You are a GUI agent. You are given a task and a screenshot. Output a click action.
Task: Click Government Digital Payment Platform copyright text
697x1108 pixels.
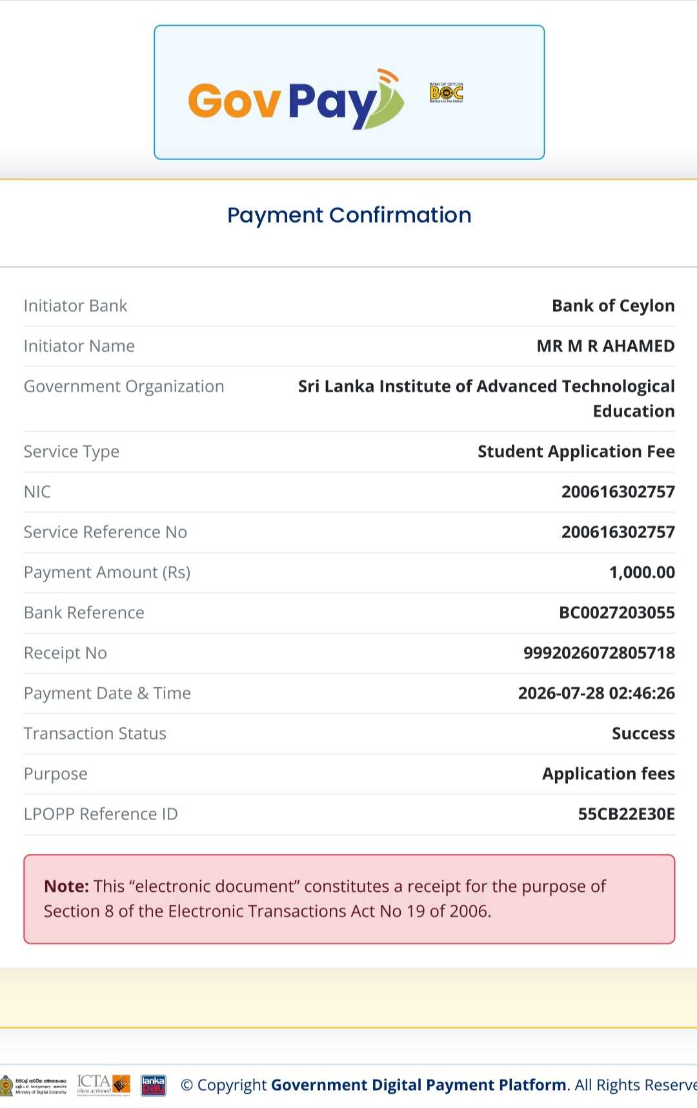tap(419, 1085)
